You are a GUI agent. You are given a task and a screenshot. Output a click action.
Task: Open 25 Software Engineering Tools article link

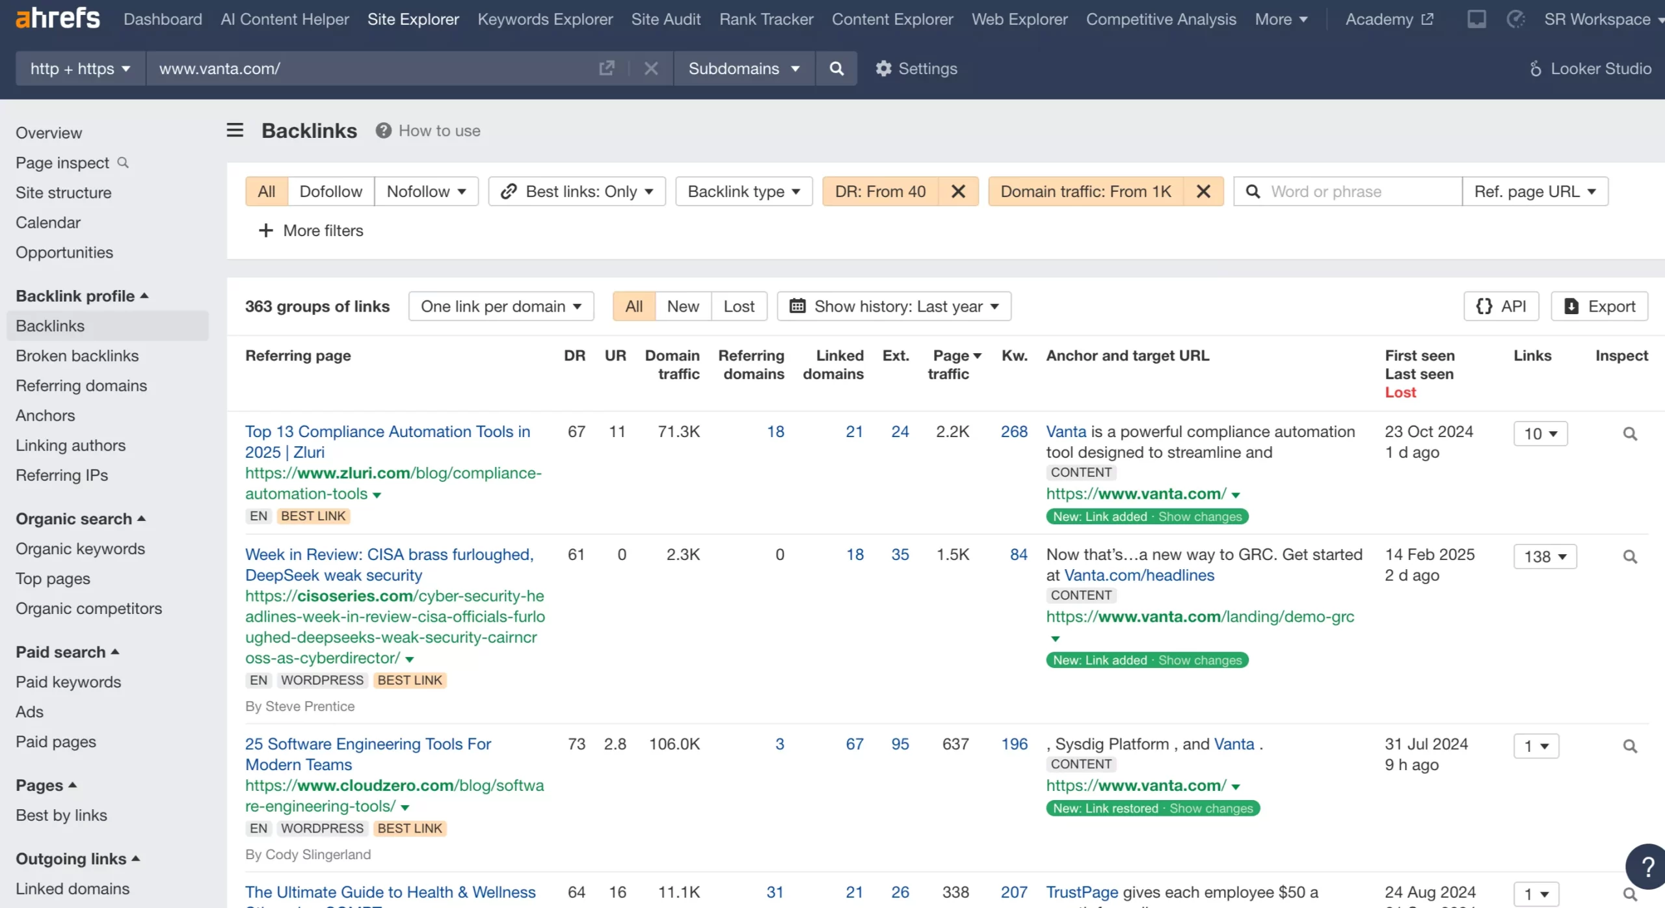coord(368,754)
